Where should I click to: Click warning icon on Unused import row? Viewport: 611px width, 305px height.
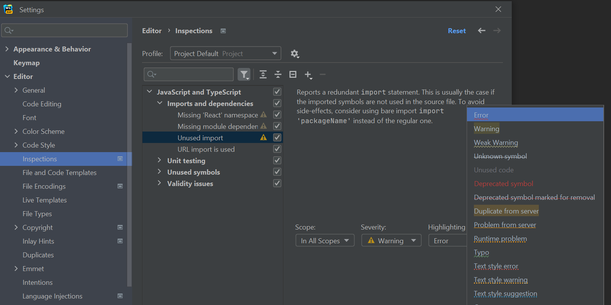point(263,137)
